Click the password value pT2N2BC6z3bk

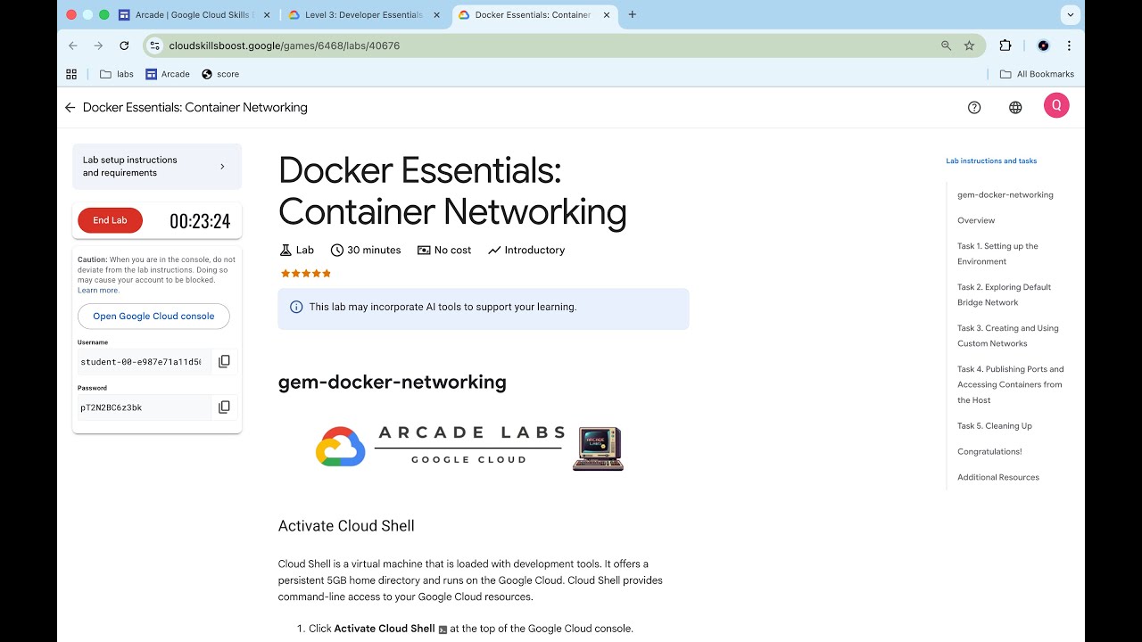pos(112,407)
